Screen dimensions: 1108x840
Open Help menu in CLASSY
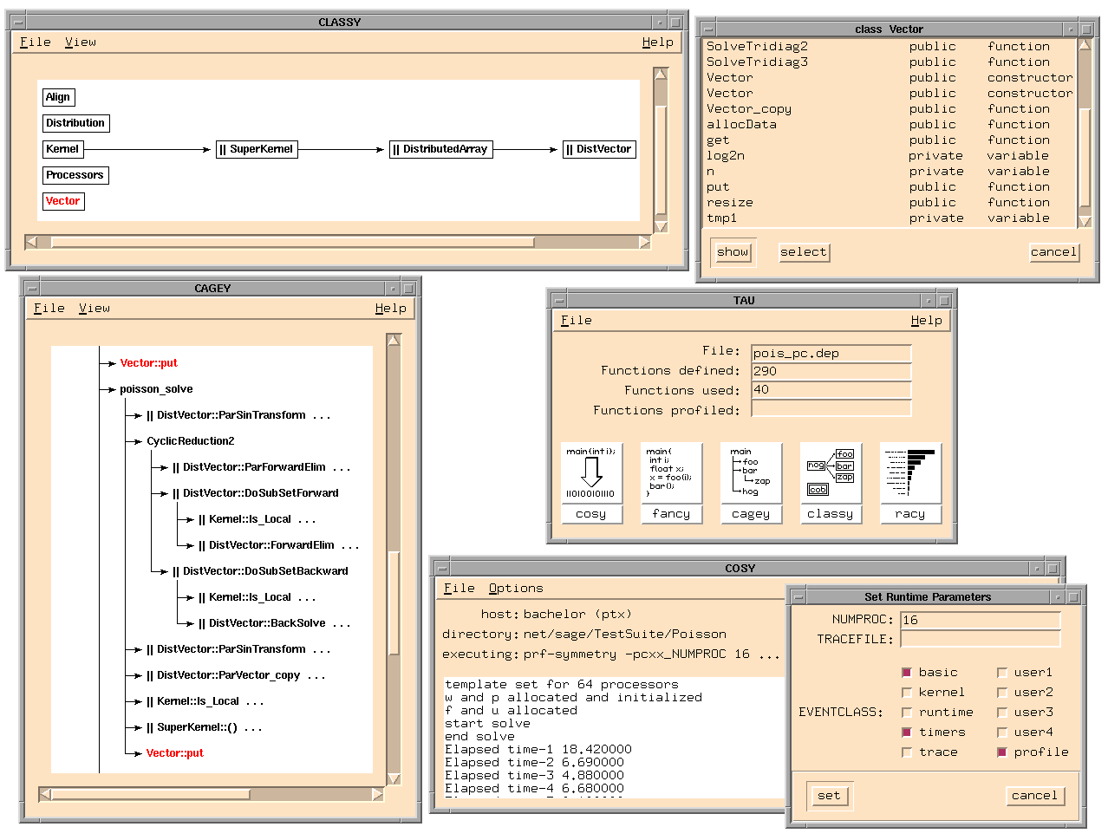point(658,42)
